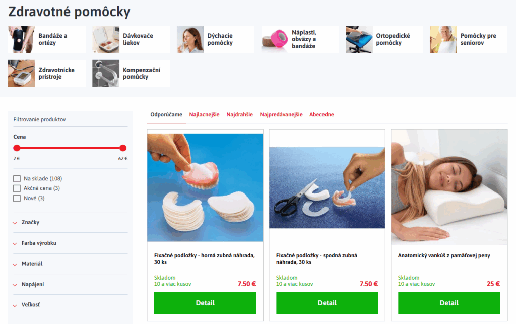516x324 pixels.
Task: Open the Kompenzační pomůcky category image
Action: point(106,74)
